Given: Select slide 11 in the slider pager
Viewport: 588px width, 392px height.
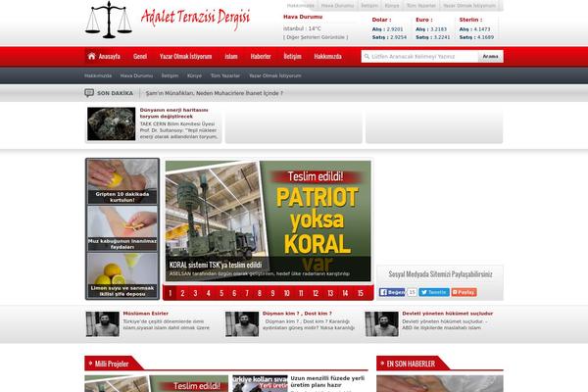Looking at the screenshot, I should pyautogui.click(x=301, y=293).
